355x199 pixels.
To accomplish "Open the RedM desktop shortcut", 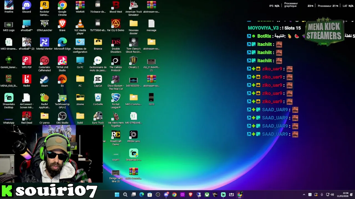I will pos(27,81).
